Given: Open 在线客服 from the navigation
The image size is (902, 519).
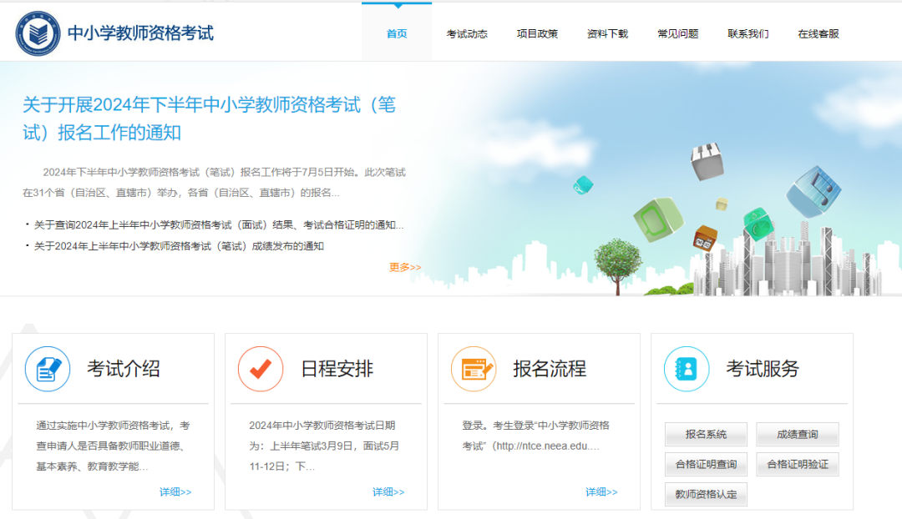Looking at the screenshot, I should pos(816,33).
